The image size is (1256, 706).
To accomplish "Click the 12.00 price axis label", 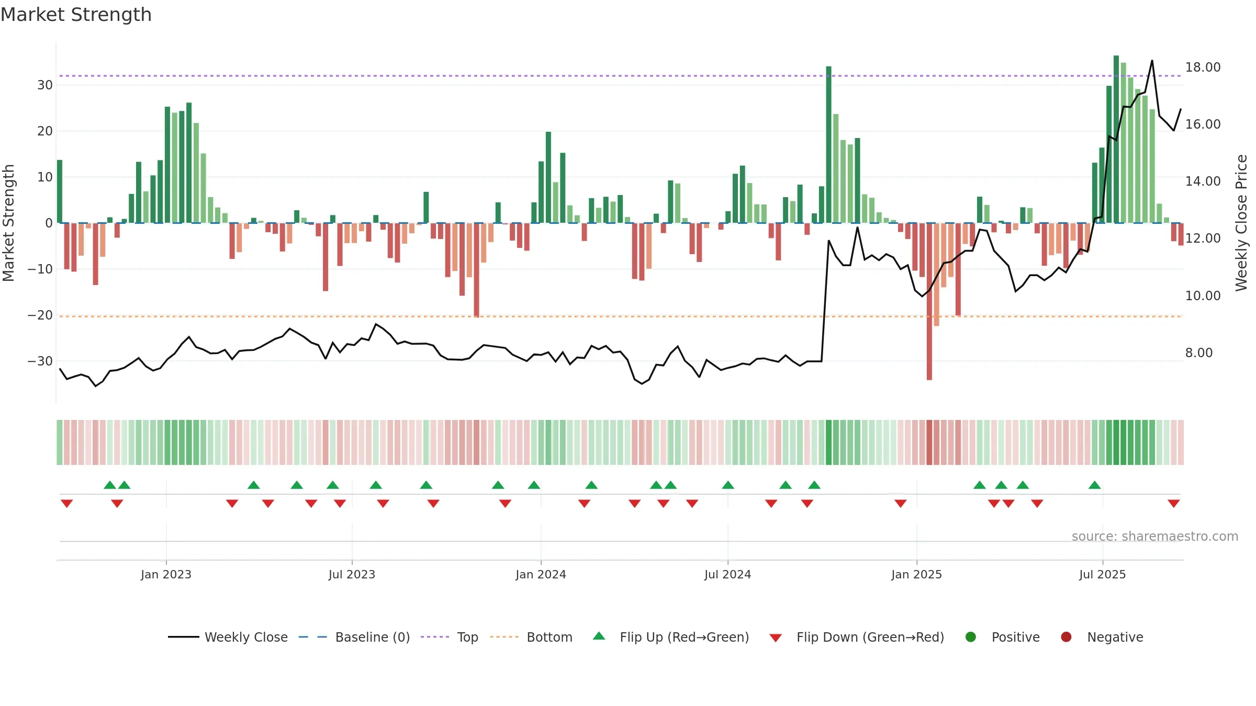I will click(x=1203, y=238).
